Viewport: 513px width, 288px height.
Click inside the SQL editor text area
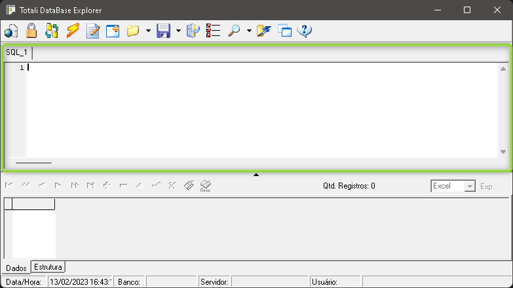(261, 110)
